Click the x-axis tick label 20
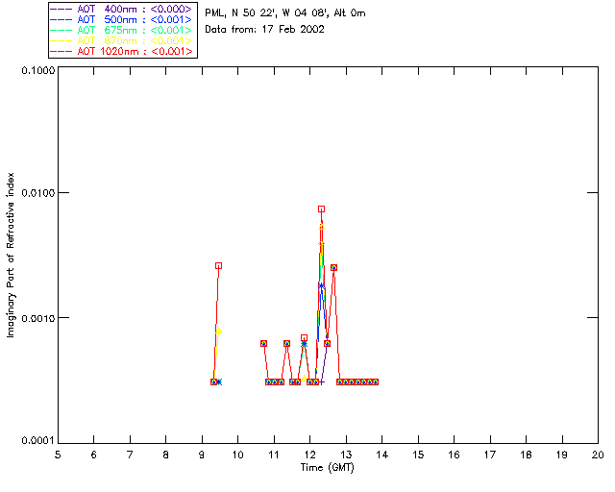The width and height of the screenshot is (615, 492). click(598, 455)
